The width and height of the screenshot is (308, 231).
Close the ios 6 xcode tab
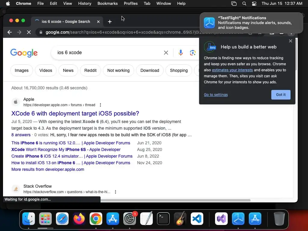[98, 22]
